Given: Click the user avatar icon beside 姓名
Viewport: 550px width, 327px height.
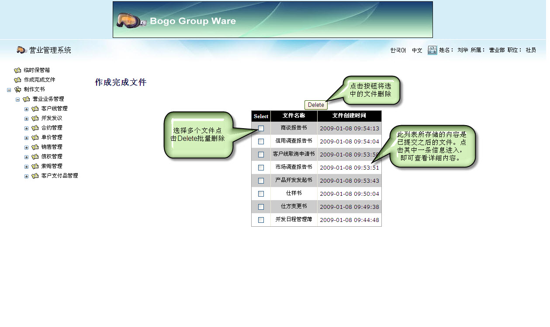Looking at the screenshot, I should [x=432, y=50].
